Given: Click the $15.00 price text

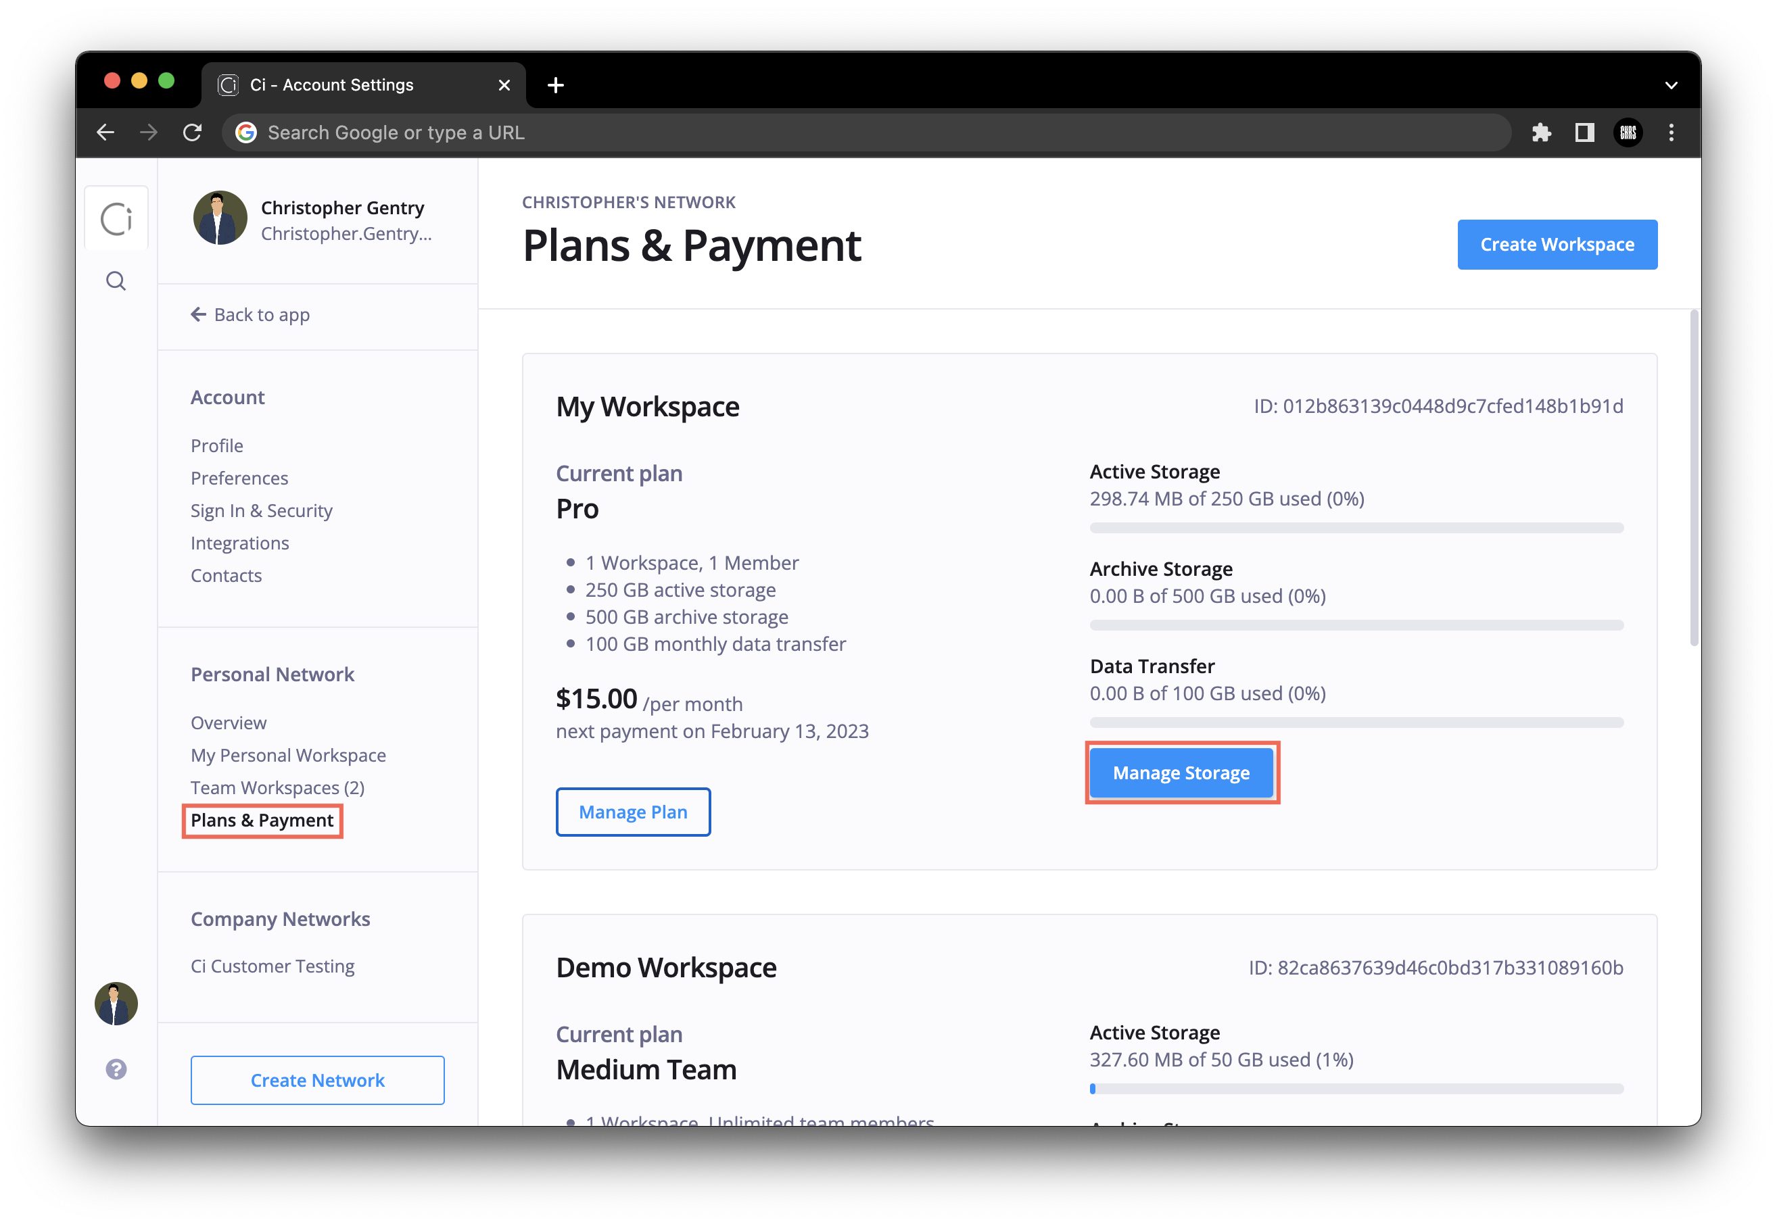Looking at the screenshot, I should [596, 699].
